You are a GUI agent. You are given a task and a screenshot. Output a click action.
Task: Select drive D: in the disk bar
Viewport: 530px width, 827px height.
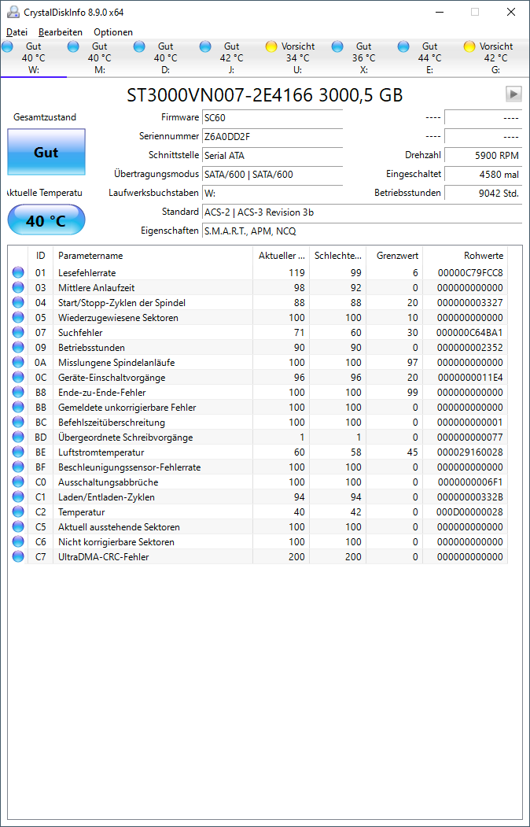click(x=165, y=58)
